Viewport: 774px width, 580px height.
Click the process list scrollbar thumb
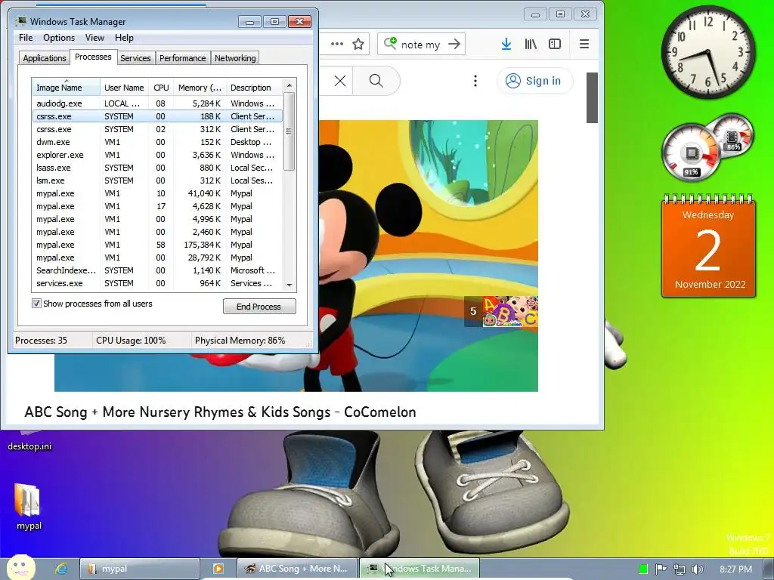(x=289, y=131)
